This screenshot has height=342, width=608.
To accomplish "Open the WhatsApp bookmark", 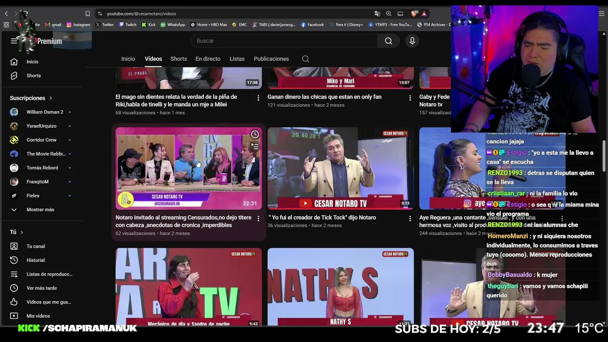I will (173, 25).
